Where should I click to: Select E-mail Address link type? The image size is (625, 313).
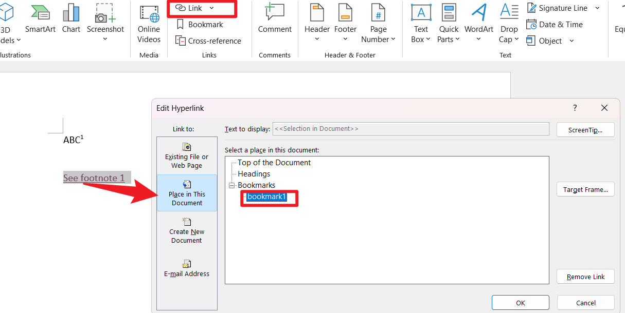(187, 268)
